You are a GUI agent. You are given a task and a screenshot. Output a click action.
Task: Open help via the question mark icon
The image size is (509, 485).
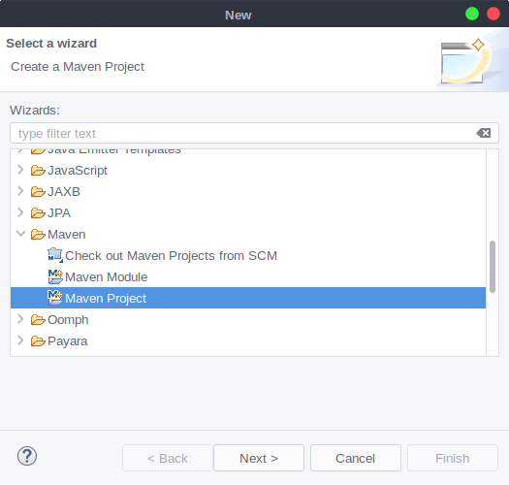pyautogui.click(x=27, y=456)
